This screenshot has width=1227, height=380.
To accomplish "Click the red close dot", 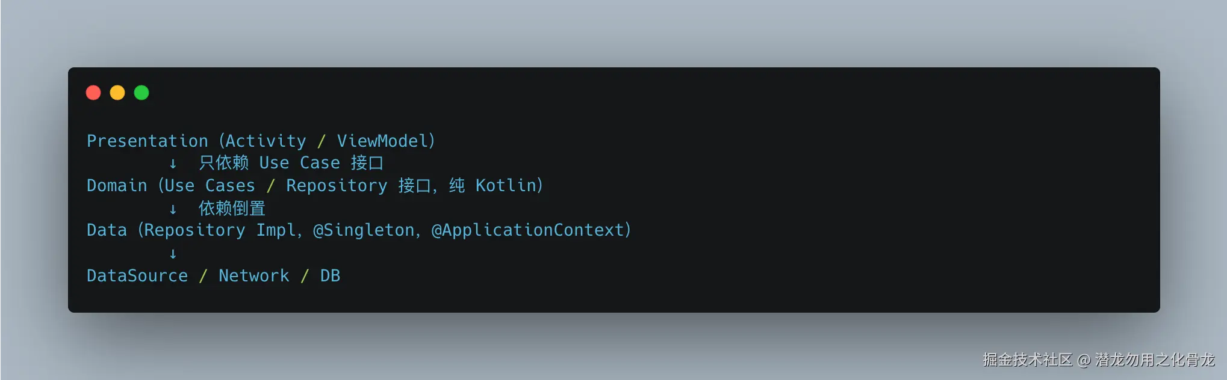I will point(93,93).
